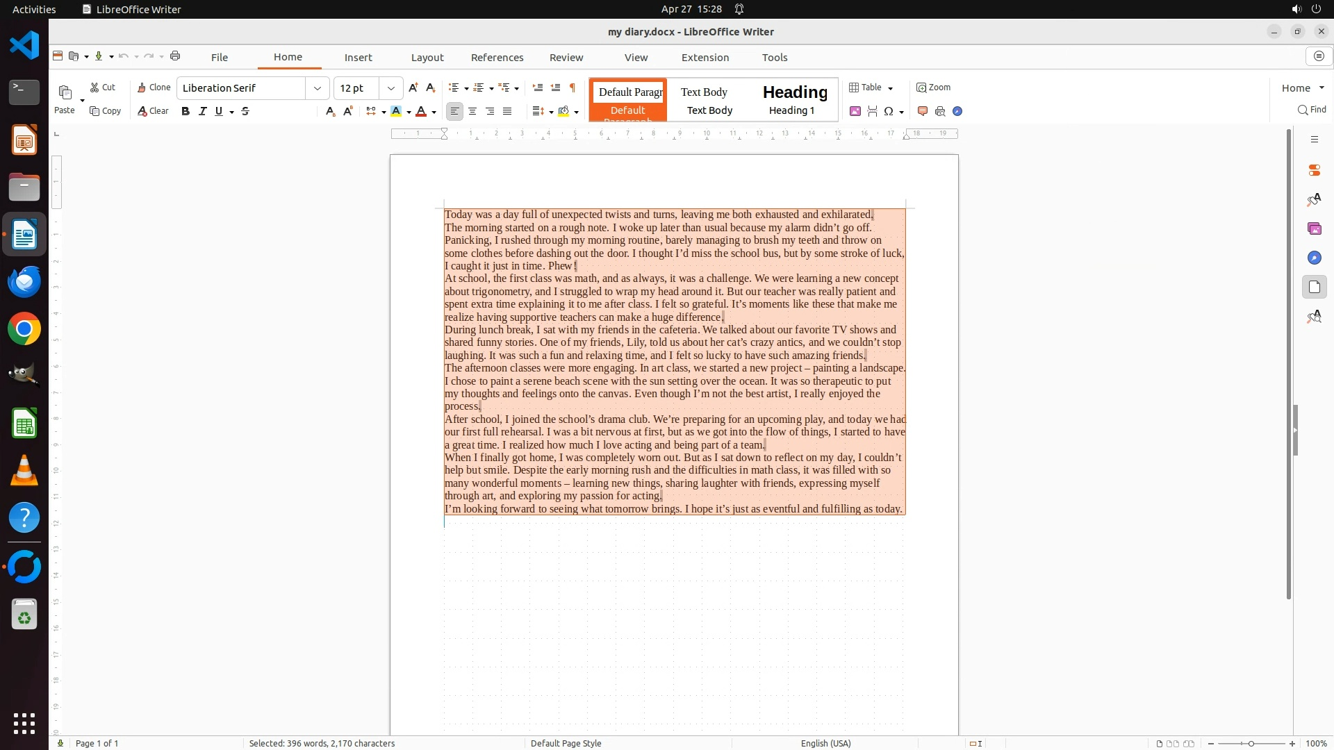Toggle strikethrough formatting

[245, 111]
